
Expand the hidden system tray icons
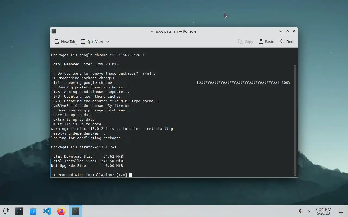308,211
